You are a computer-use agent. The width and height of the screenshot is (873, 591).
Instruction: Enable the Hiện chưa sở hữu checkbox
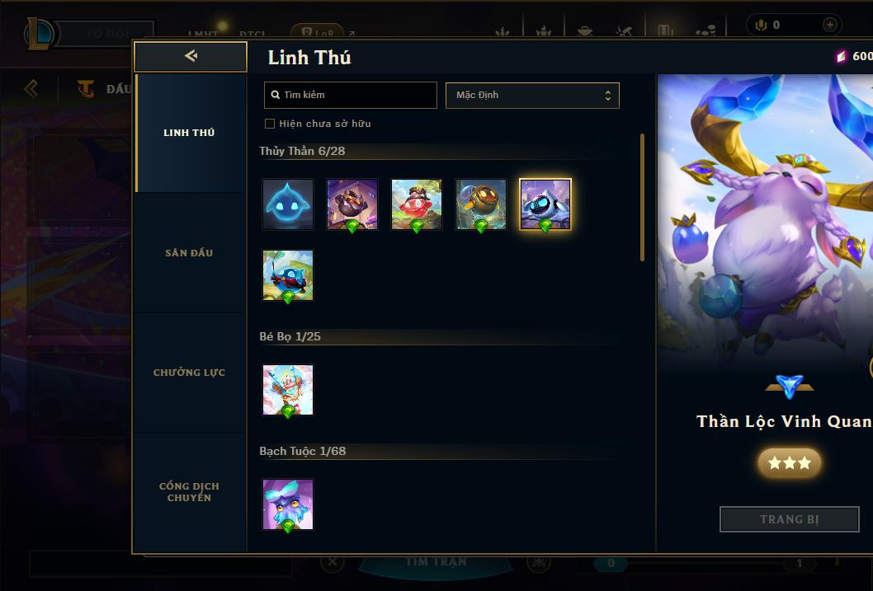tap(270, 124)
